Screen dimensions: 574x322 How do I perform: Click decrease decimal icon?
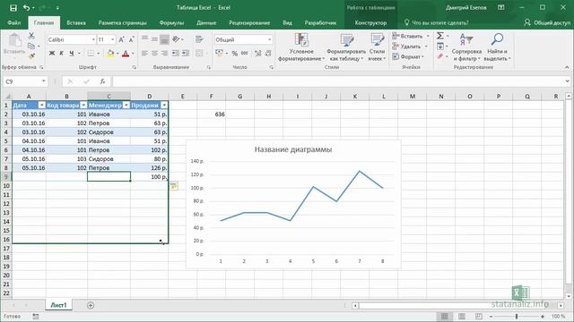(268, 54)
